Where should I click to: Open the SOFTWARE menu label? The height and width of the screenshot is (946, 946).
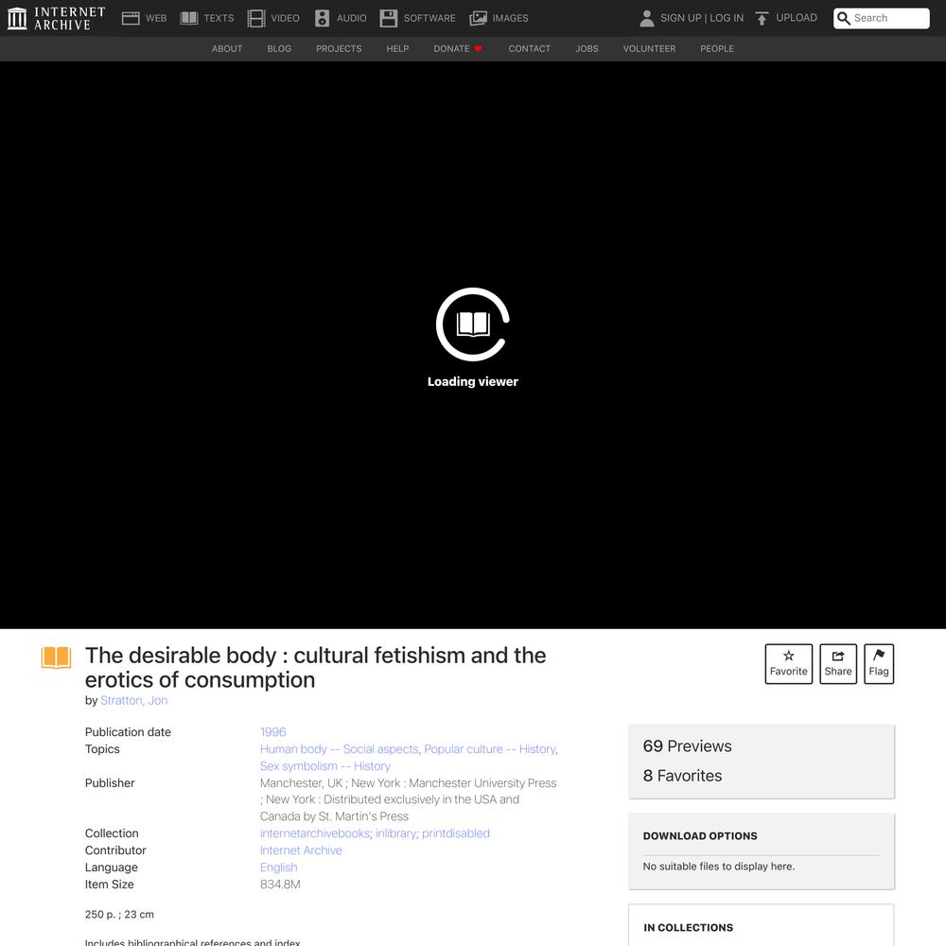(429, 18)
